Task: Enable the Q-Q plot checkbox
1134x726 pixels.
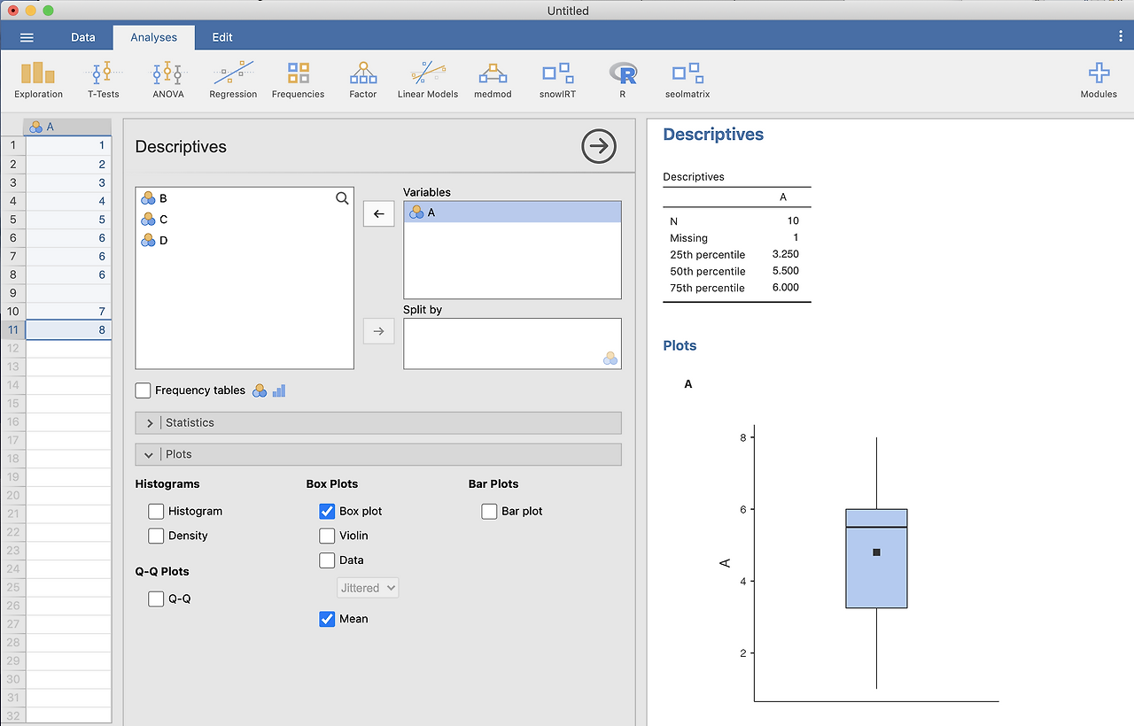Action: tap(156, 599)
